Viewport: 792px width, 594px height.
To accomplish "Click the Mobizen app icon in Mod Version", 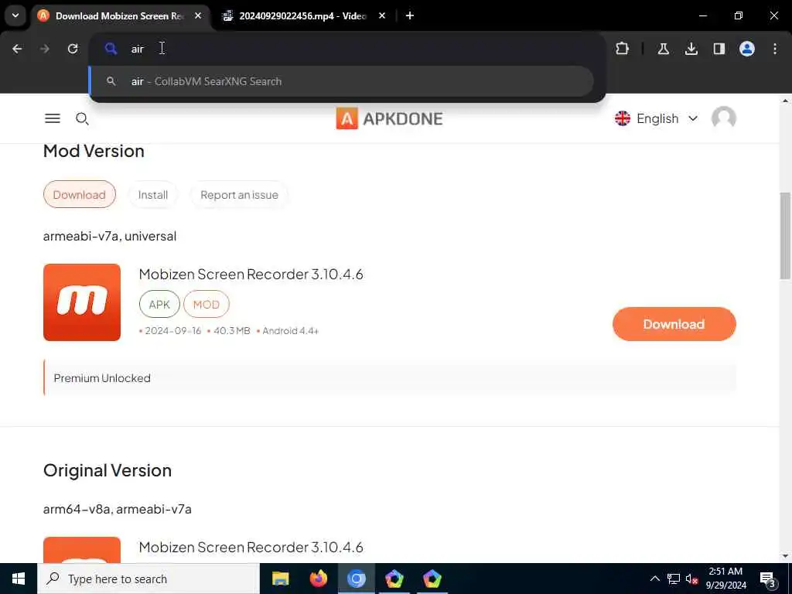I will pos(82,302).
